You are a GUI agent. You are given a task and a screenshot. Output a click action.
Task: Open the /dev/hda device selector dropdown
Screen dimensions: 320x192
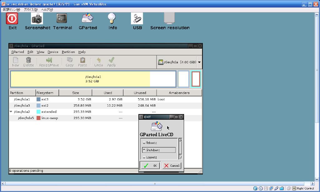(x=180, y=62)
